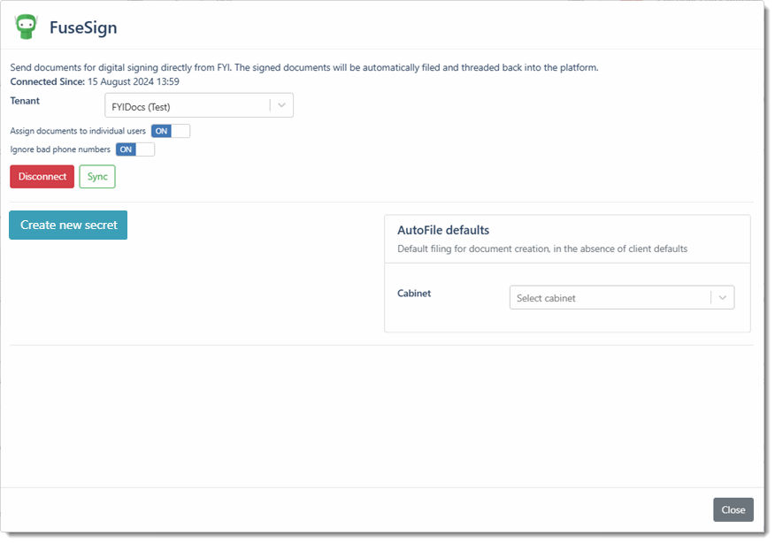The image size is (775, 543).
Task: Click the Default filing for document creation text
Action: [x=542, y=249]
